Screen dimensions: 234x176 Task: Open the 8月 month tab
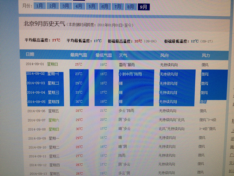130,6
